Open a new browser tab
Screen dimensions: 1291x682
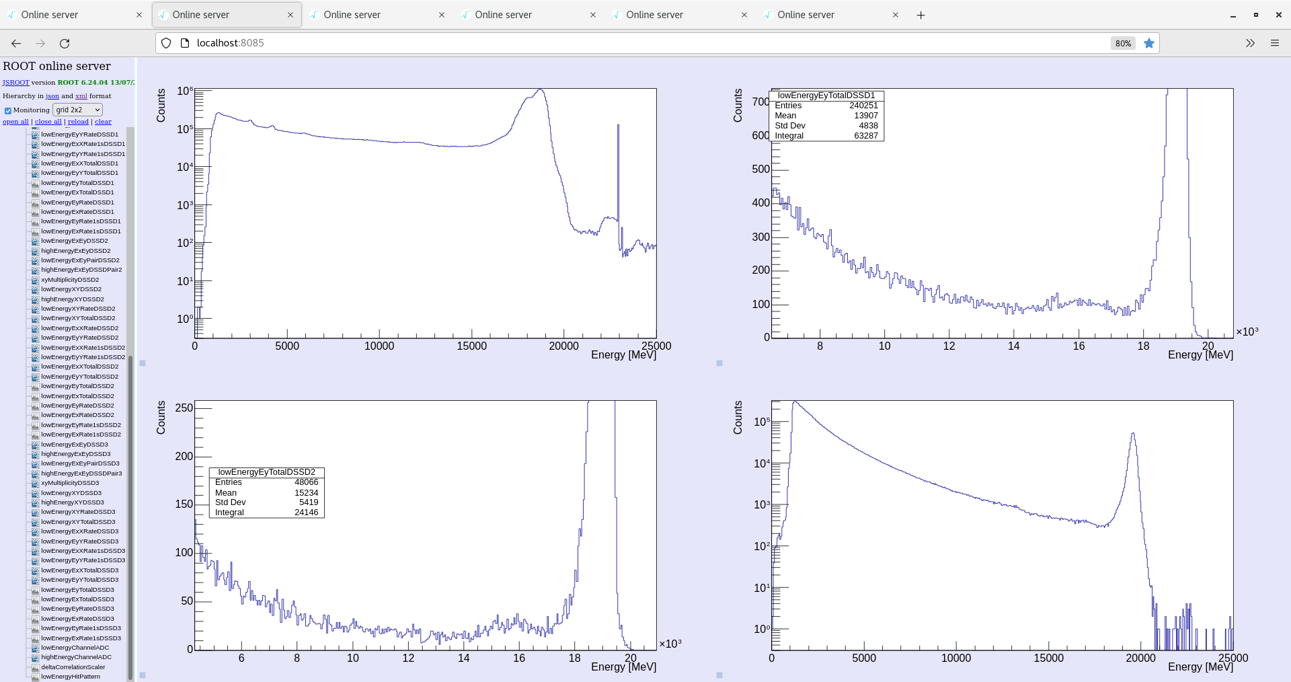(921, 15)
